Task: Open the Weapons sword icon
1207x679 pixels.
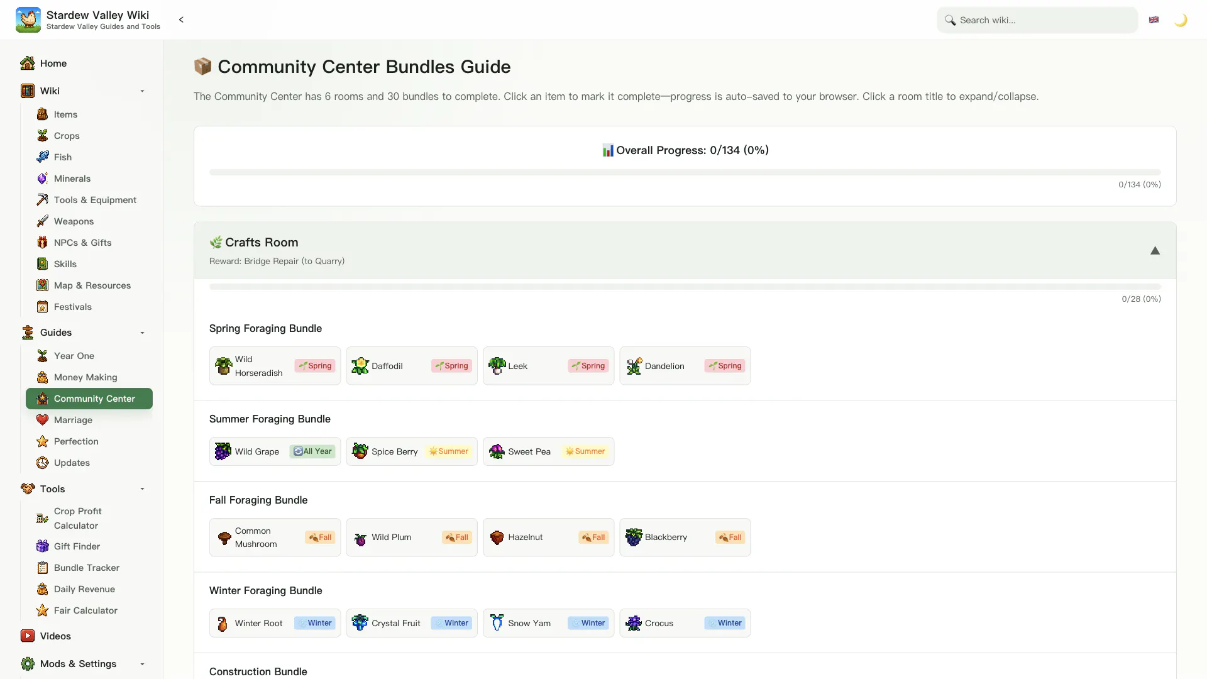Action: pos(42,221)
